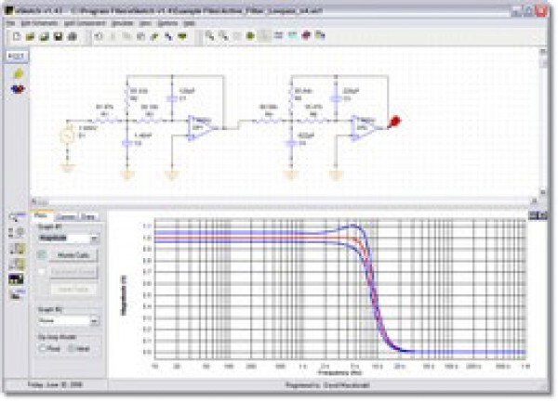Zoom in with the first magnifier icon

click(209, 36)
